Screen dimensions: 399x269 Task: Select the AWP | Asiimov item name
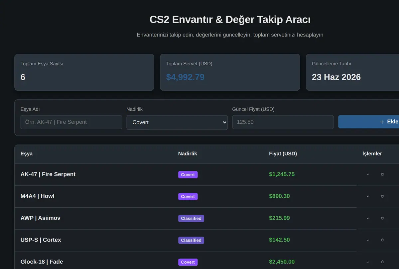coord(40,218)
